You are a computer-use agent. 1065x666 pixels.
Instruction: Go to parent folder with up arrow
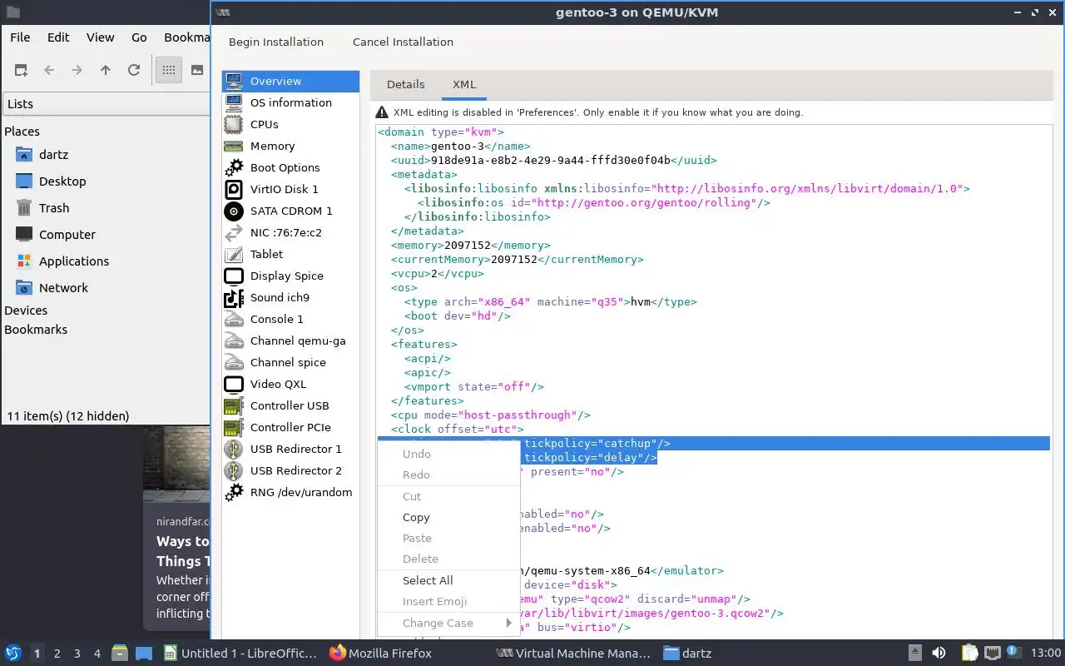[x=106, y=70]
